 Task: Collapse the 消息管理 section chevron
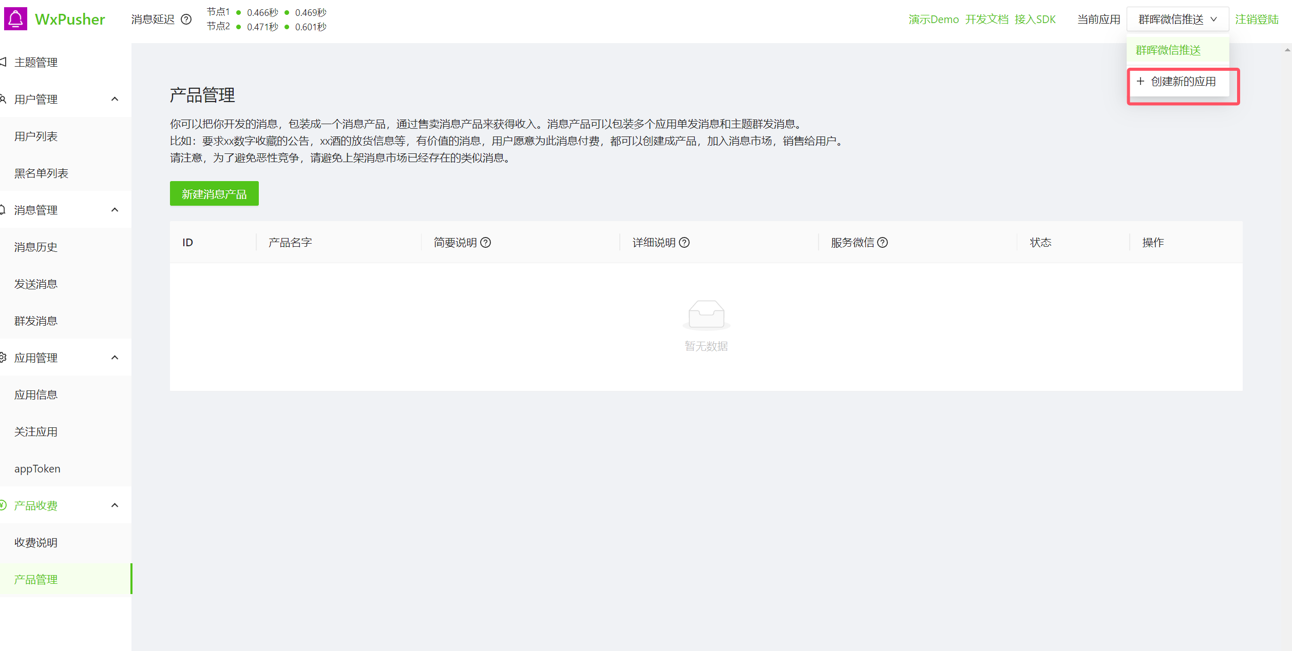(115, 210)
